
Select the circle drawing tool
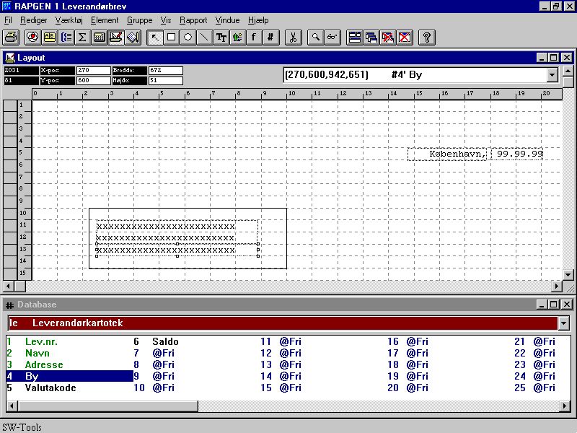[x=188, y=37]
